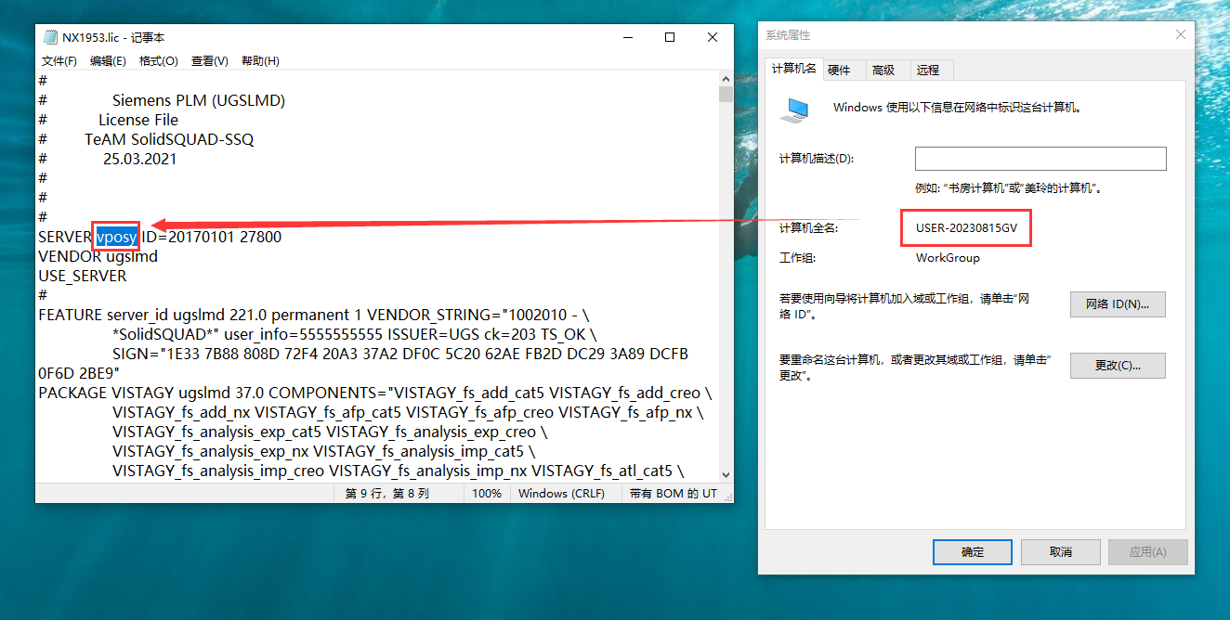
Task: Switch to the 计算机名 tab
Action: click(x=794, y=69)
